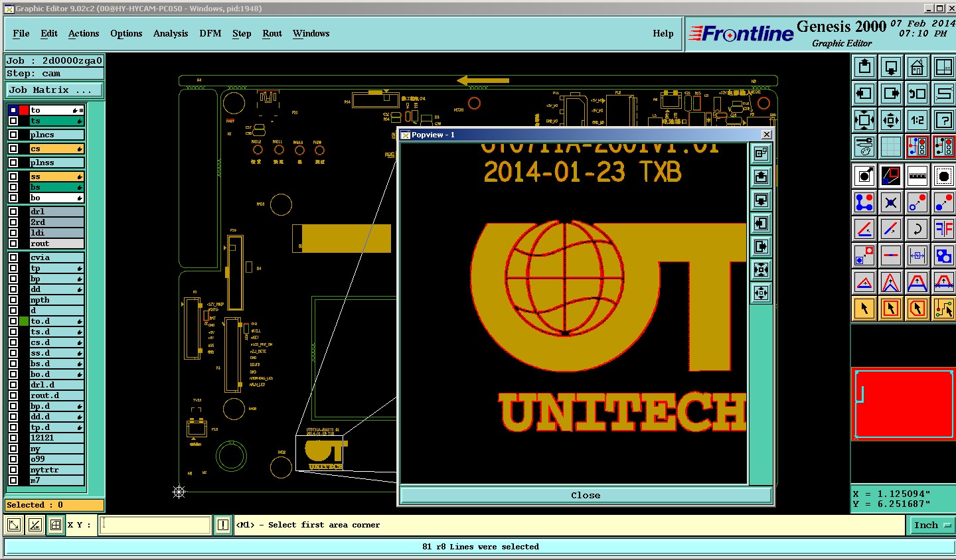956x560 pixels.
Task: Open the Options menu
Action: pyautogui.click(x=126, y=33)
